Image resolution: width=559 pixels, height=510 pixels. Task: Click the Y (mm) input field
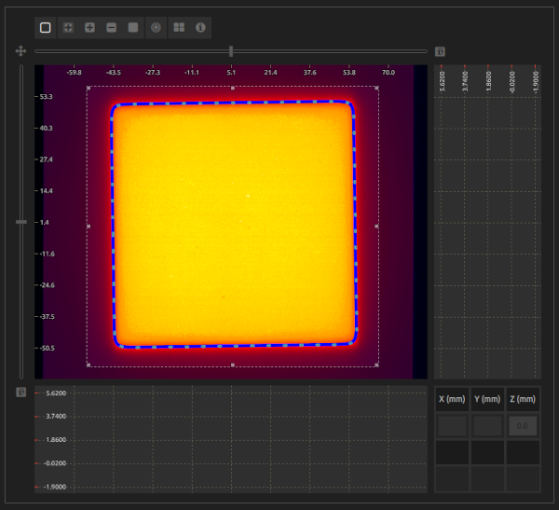point(487,426)
